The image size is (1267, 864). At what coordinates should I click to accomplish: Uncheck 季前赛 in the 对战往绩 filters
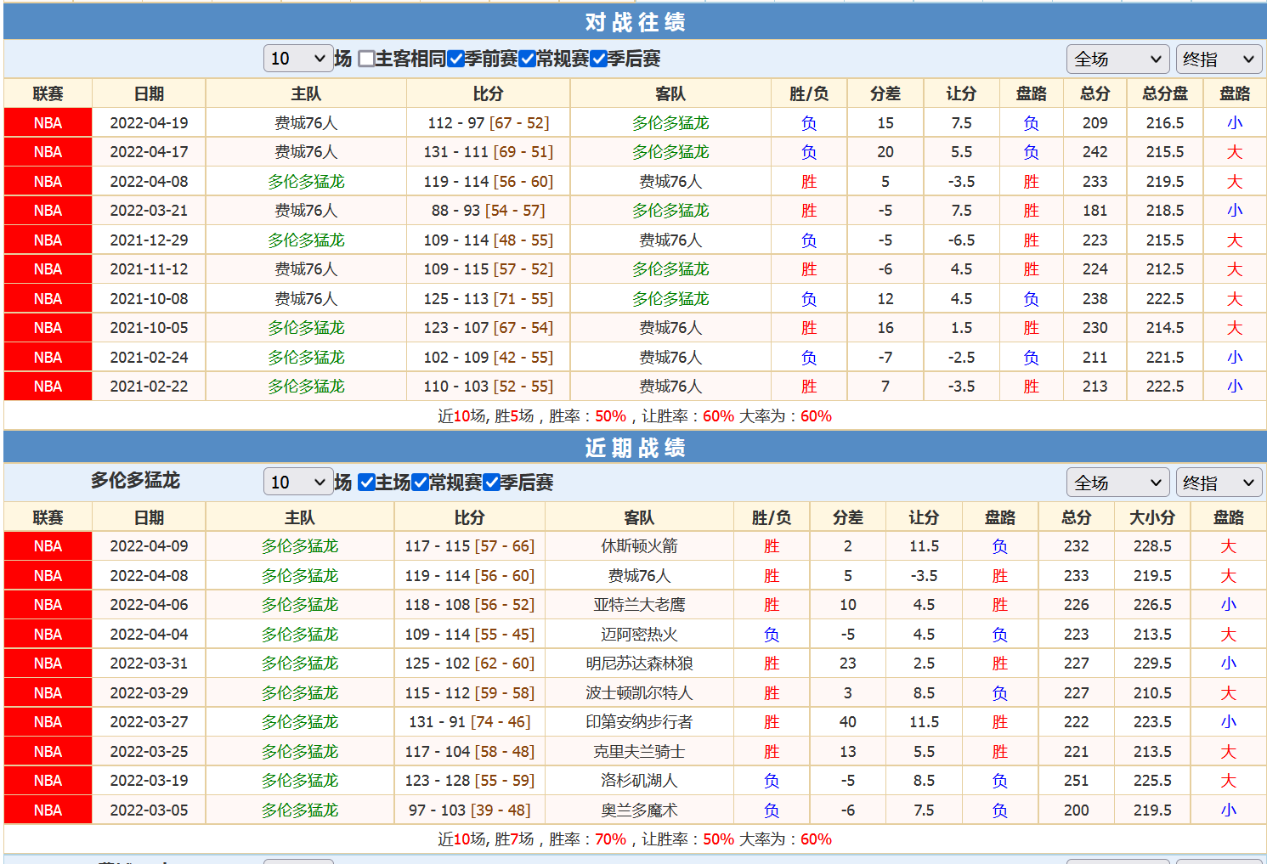point(455,59)
